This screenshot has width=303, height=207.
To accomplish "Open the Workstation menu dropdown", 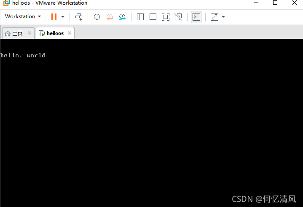I will (x=23, y=16).
